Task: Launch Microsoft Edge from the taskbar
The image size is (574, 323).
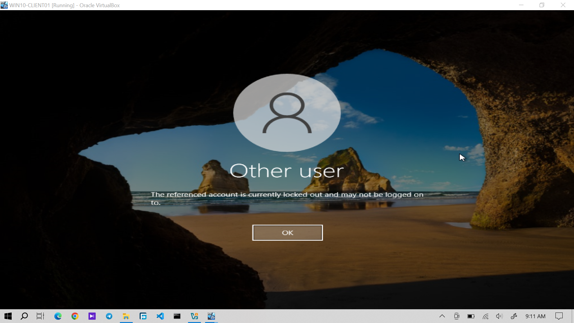Action: (x=58, y=316)
